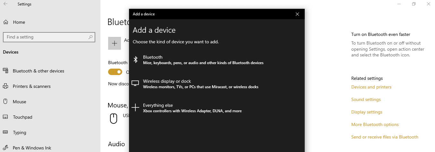
Task: Click the Home icon in sidebar
Action: (x=5, y=22)
